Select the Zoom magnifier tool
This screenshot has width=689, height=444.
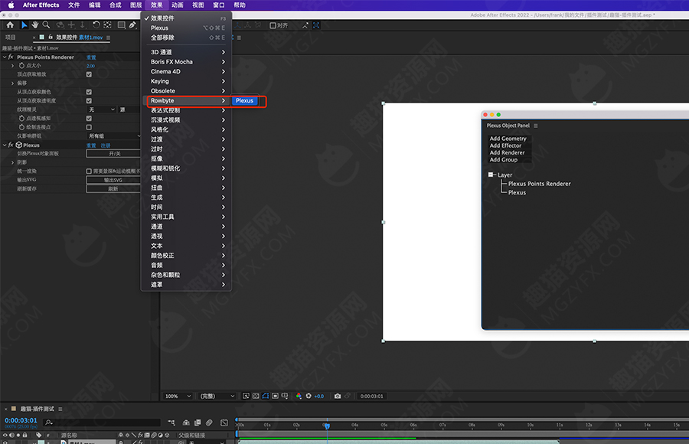47,25
